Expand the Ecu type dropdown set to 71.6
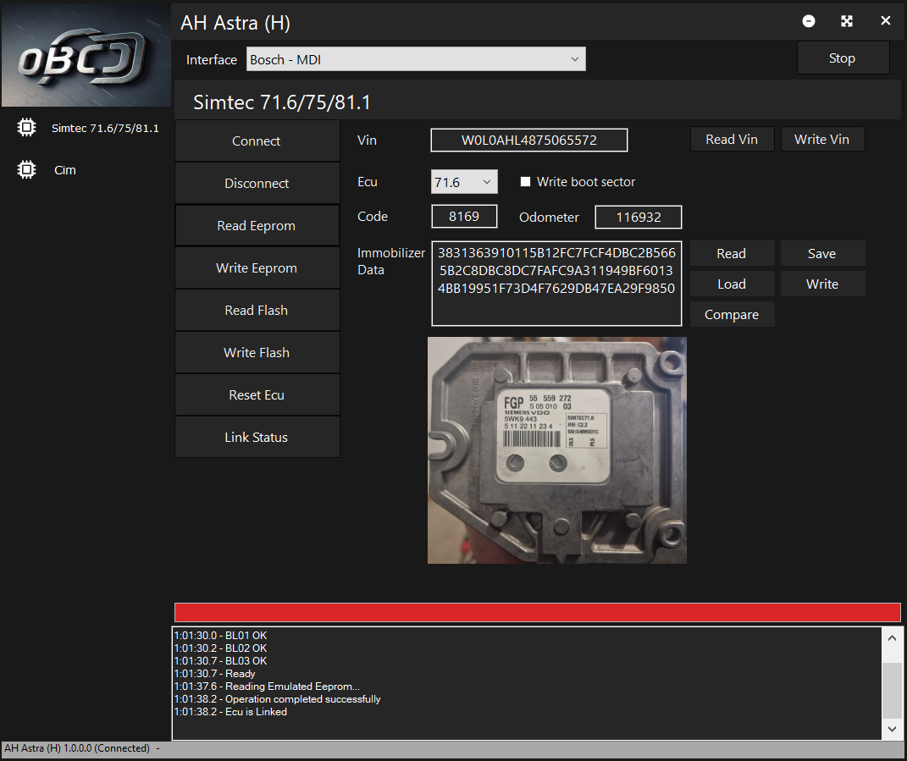The height and width of the screenshot is (761, 907). click(x=463, y=182)
